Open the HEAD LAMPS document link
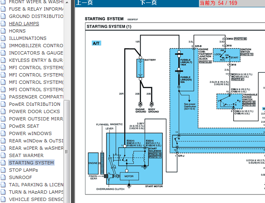The width and height of the screenshot is (265, 203). [x=24, y=24]
